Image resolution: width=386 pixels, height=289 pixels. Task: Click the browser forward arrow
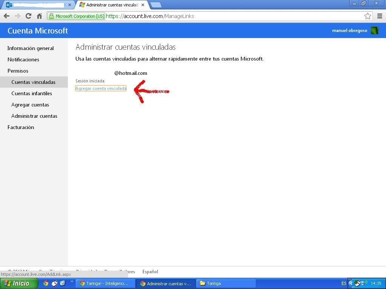coord(17,16)
